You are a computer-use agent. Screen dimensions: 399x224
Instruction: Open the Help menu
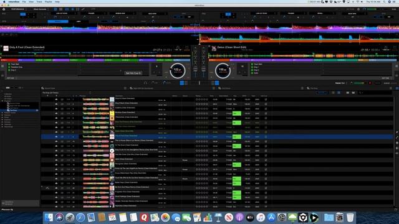[57, 2]
